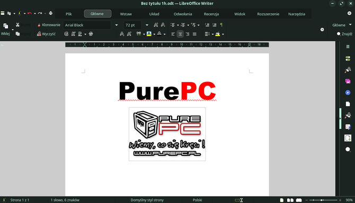
Task: Open the magnifier deck at sidebar bottom
Action: pyautogui.click(x=348, y=149)
